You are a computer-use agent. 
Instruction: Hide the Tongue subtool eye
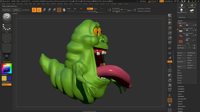pos(196,35)
